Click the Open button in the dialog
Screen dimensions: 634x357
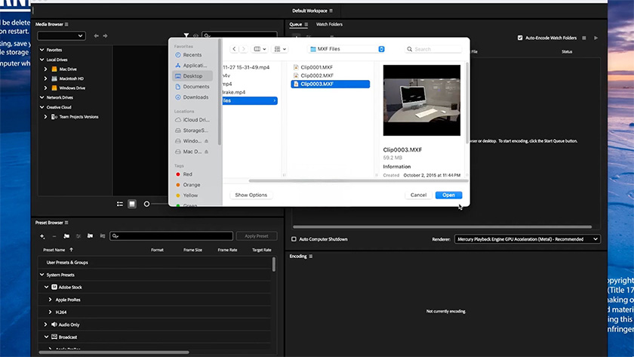(x=448, y=195)
